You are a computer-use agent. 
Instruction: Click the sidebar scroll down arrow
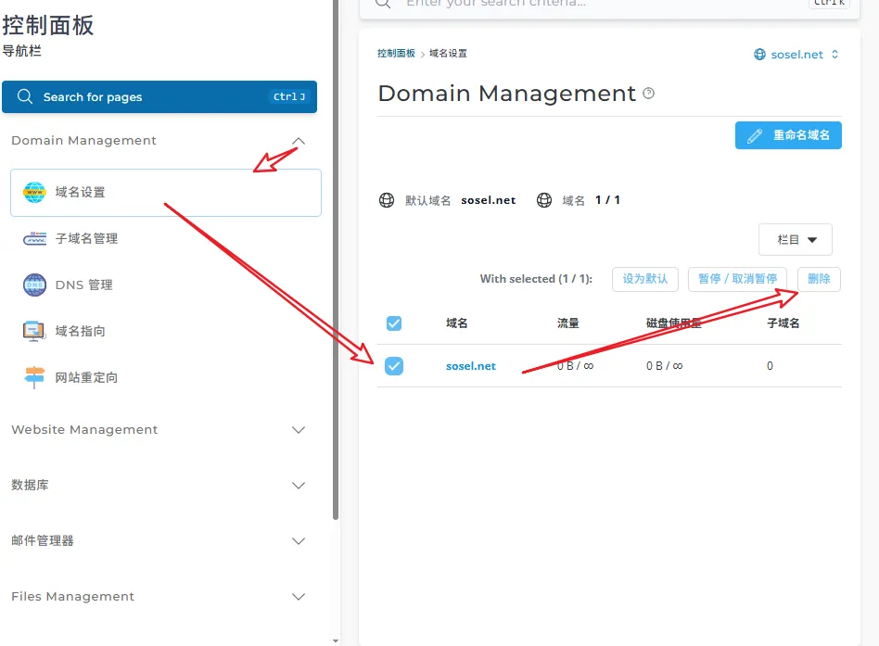pyautogui.click(x=336, y=641)
